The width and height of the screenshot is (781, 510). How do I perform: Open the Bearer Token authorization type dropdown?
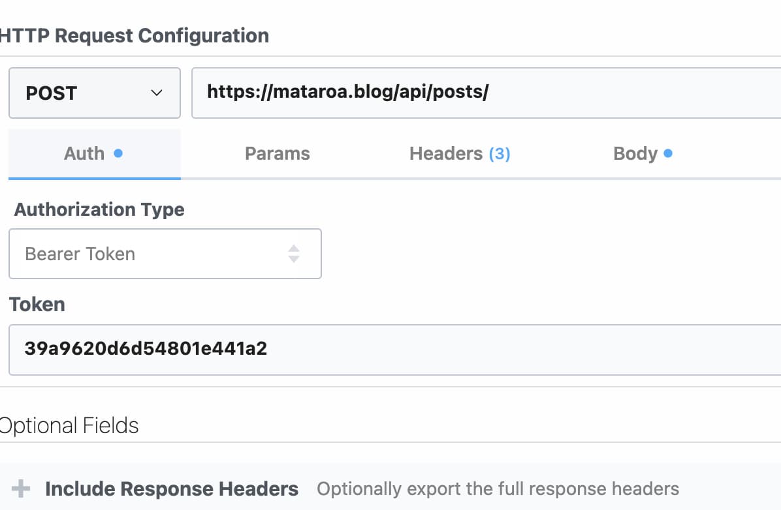[x=165, y=254]
